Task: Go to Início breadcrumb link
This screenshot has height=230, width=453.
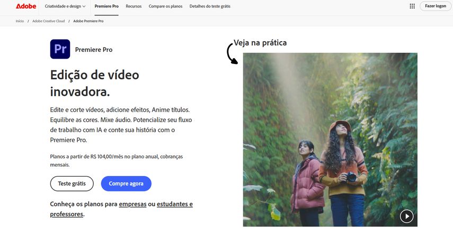Action: (20, 21)
